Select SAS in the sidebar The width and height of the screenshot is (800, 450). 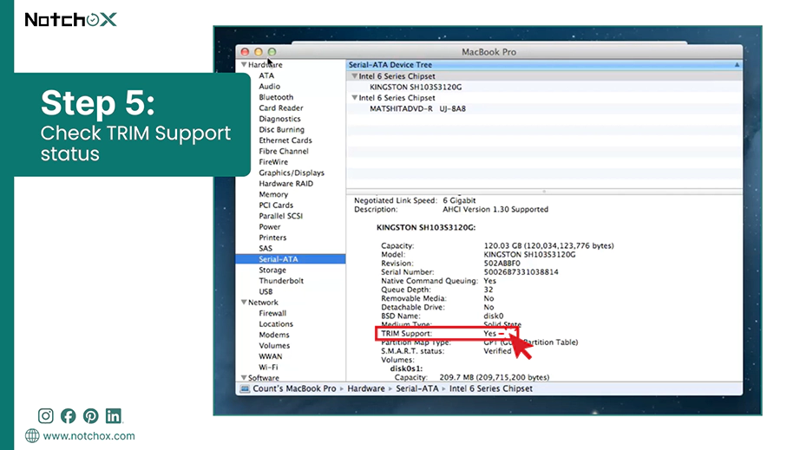[266, 248]
